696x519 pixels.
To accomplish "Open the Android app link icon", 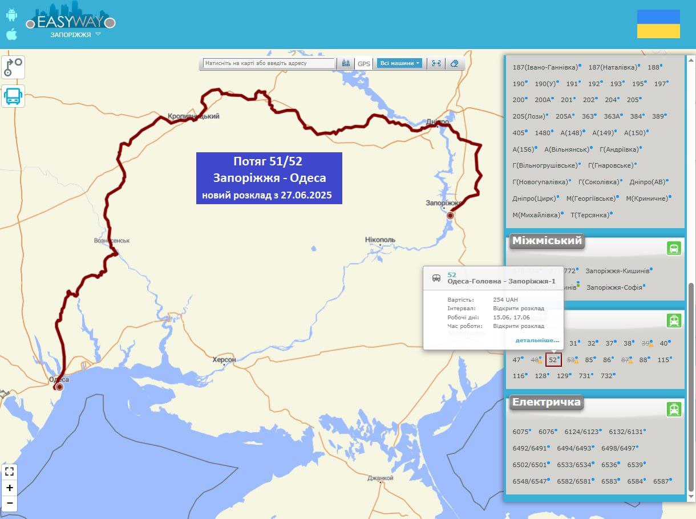I will [11, 15].
